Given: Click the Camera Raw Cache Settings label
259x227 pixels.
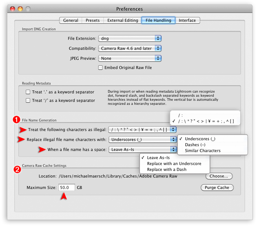Looking at the screenshot, I should click(x=44, y=166).
